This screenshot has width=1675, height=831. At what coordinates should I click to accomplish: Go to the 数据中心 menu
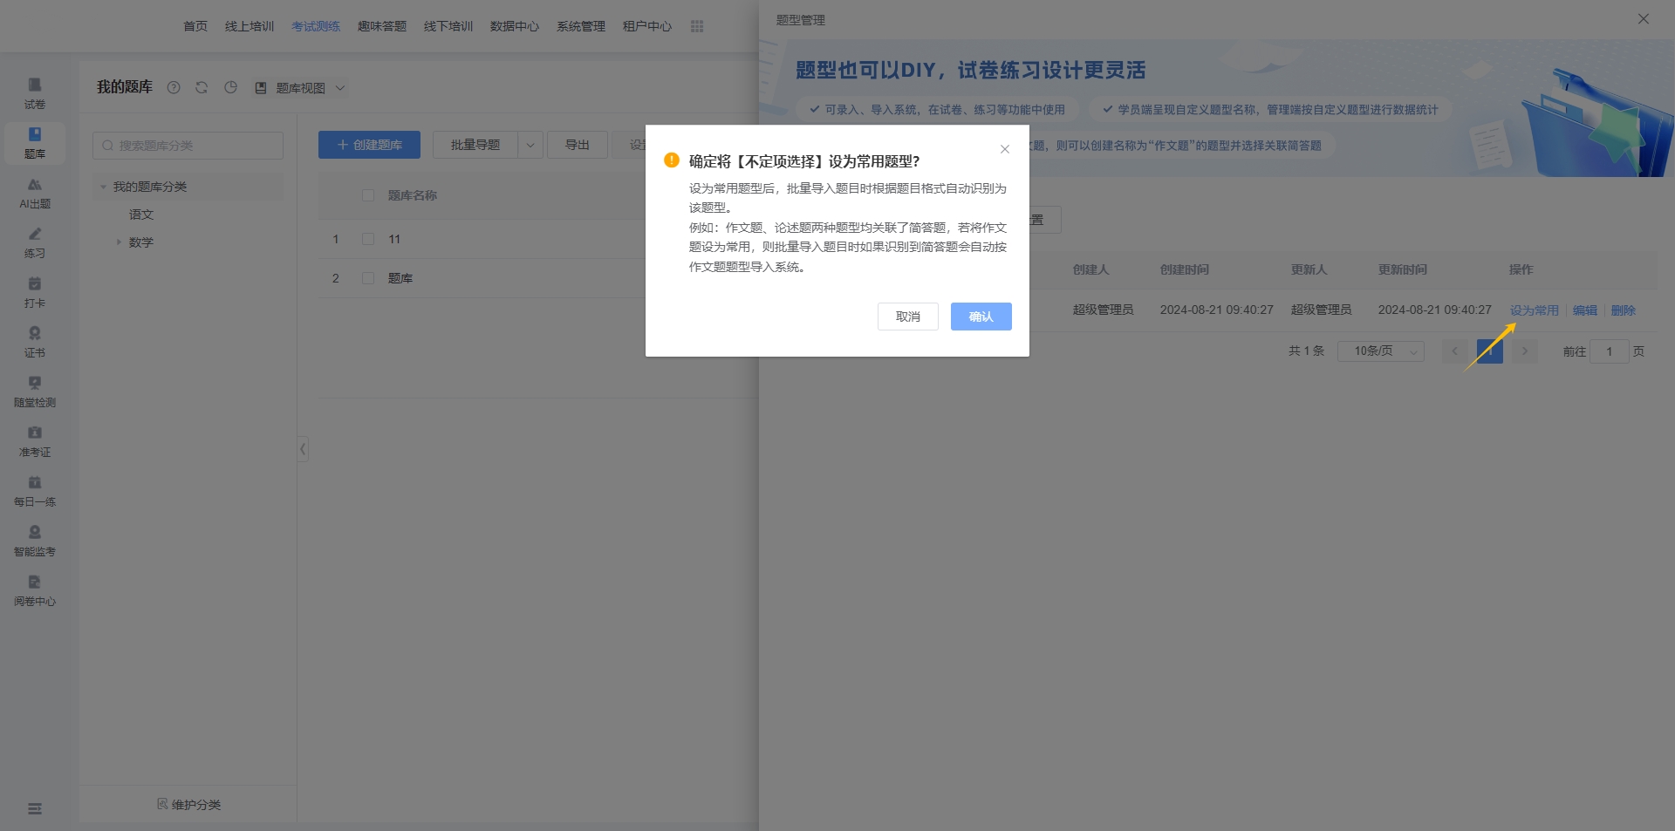[515, 26]
